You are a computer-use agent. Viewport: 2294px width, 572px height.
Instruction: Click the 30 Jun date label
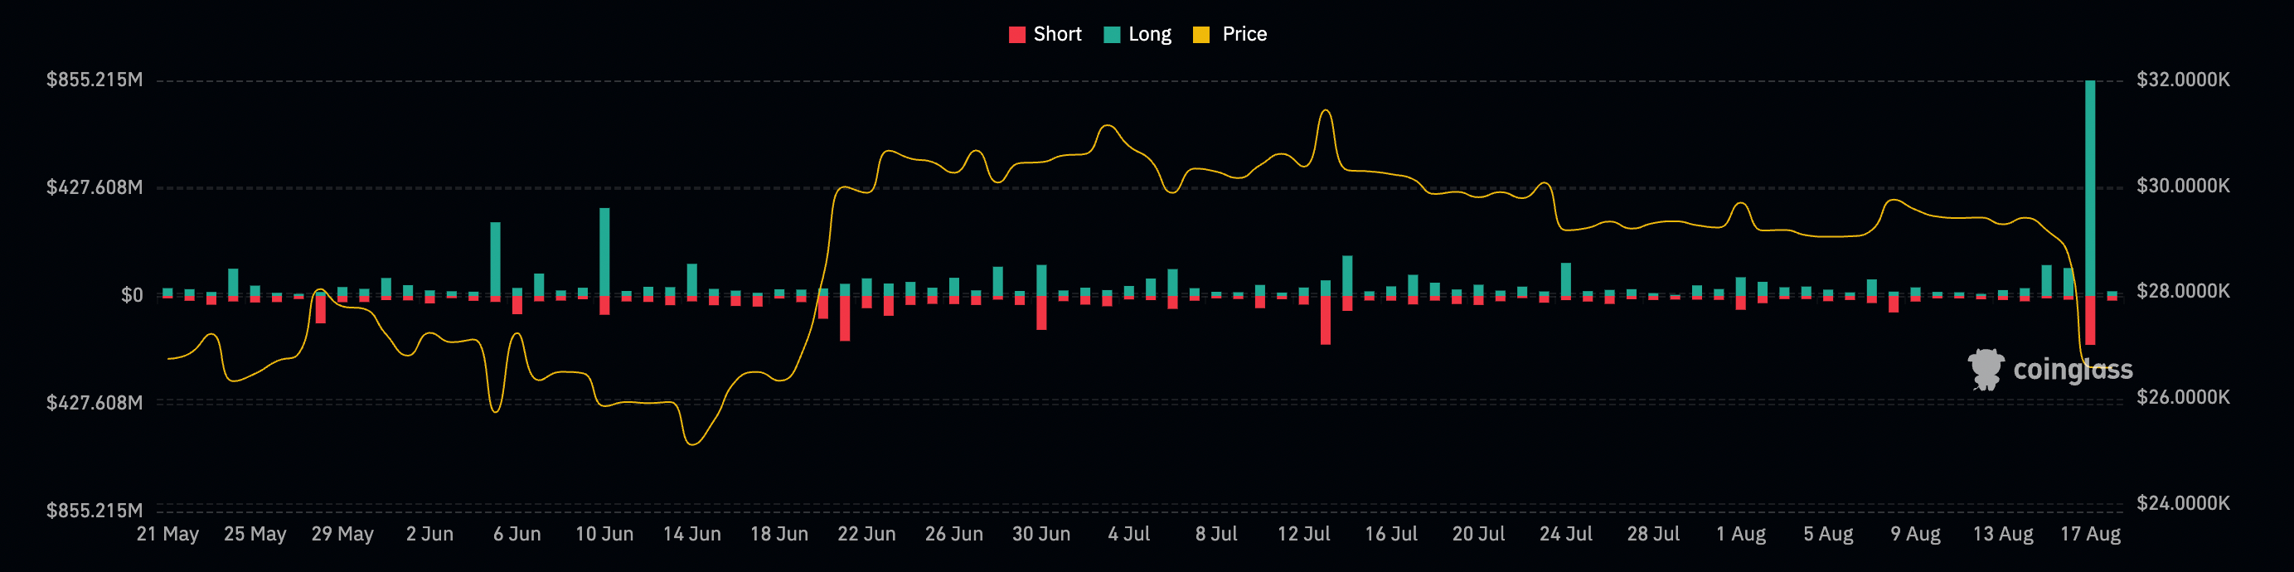pos(1041,534)
